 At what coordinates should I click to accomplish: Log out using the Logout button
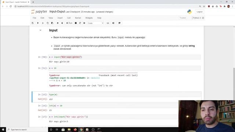pyautogui.click(x=199, y=12)
